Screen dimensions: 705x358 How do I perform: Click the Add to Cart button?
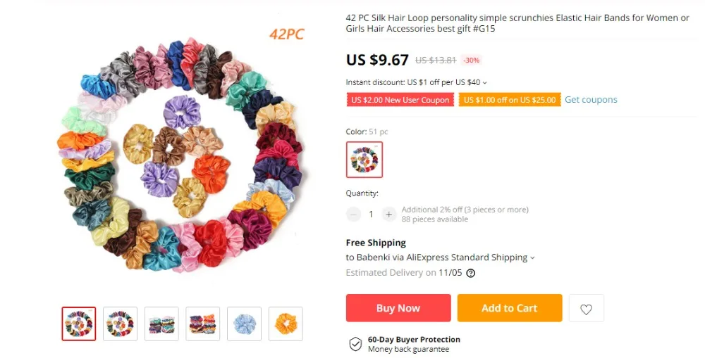pos(510,308)
